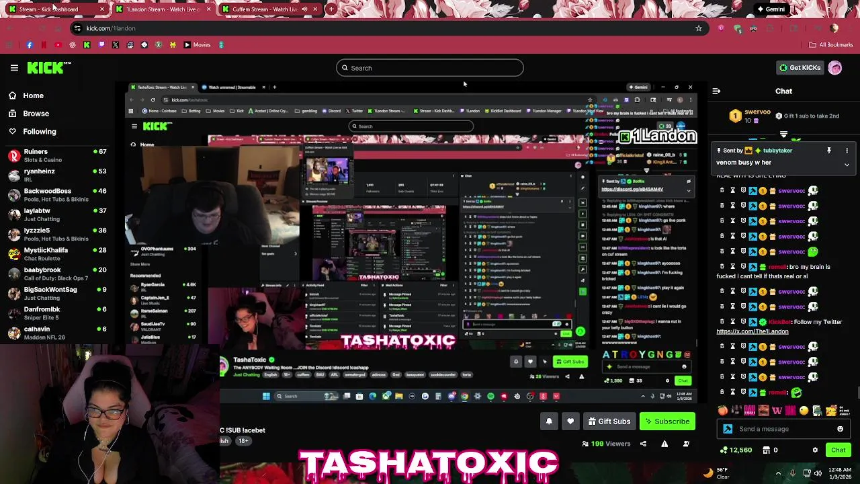This screenshot has height=484, width=860.
Task: Open a new browser tab
Action: (x=332, y=9)
